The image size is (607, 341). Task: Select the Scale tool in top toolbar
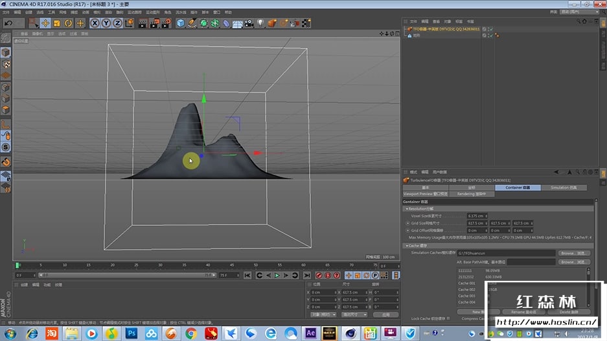pyautogui.click(x=57, y=23)
